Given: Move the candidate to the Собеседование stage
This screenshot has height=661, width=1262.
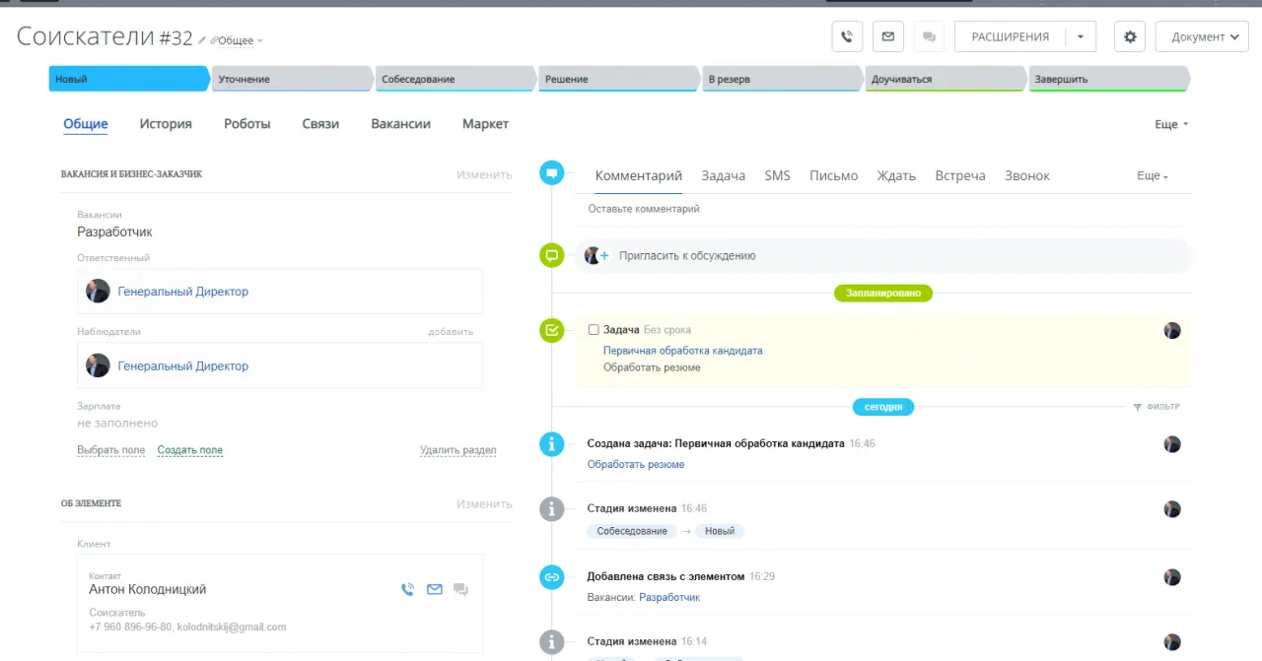Looking at the screenshot, I should click(x=454, y=79).
